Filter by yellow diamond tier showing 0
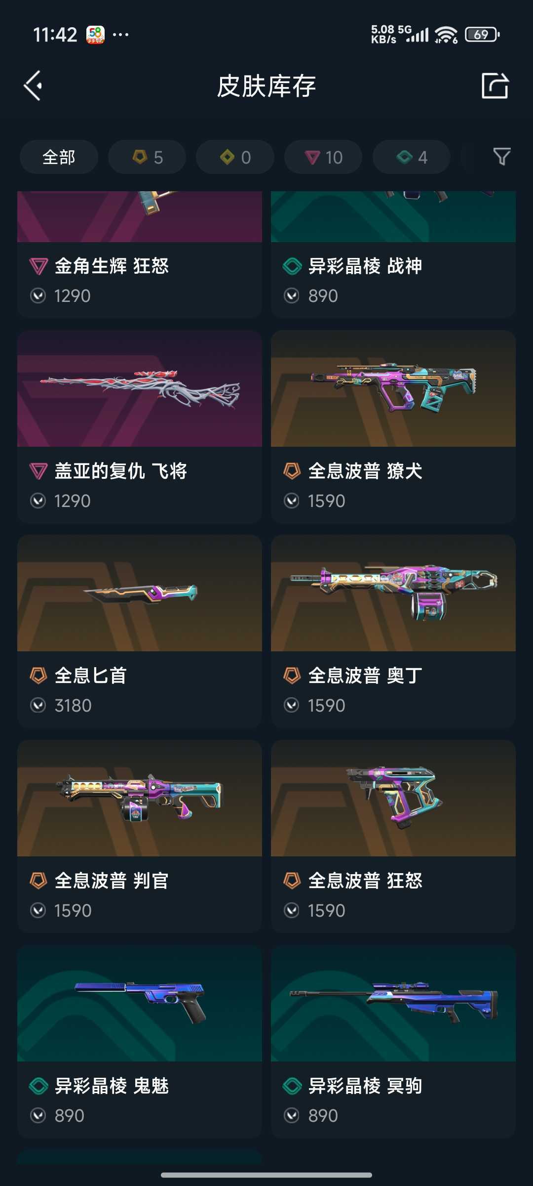Viewport: 533px width, 1186px height. pos(235,157)
